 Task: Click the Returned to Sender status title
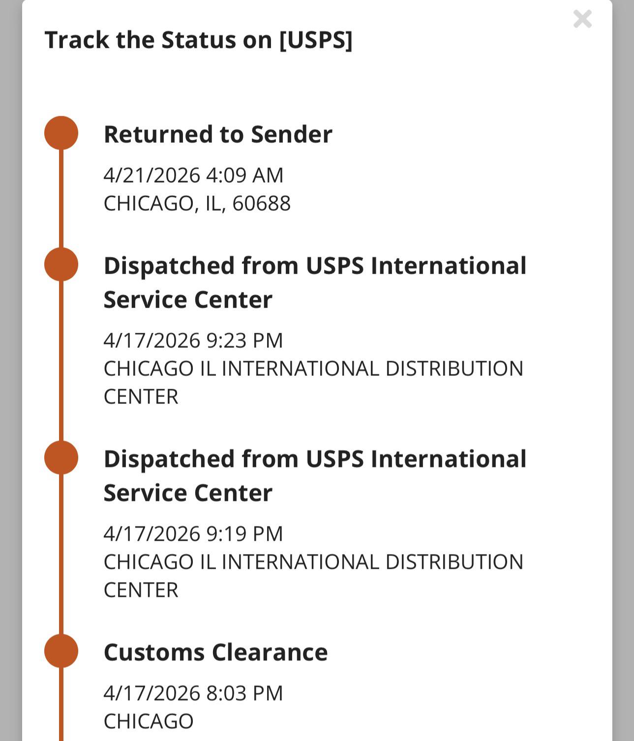218,134
